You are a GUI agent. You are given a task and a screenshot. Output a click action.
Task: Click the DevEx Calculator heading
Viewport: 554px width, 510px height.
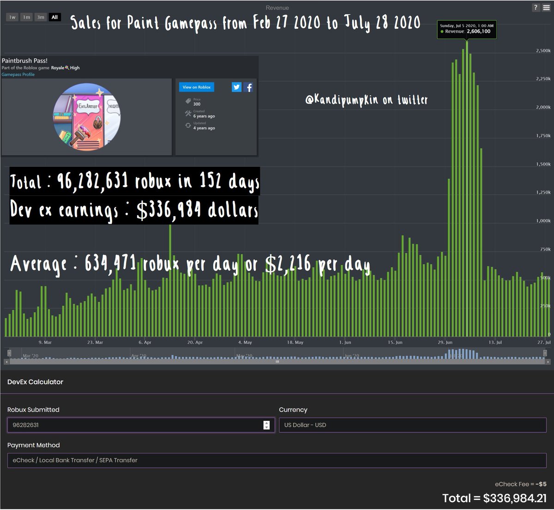[35, 382]
